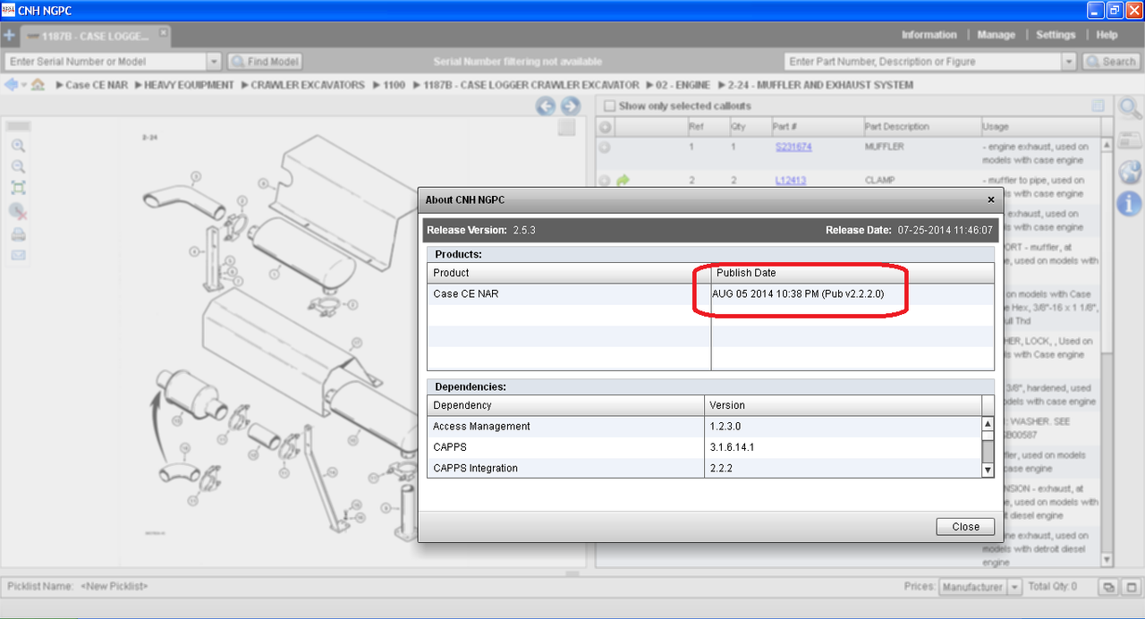Select the Access Management dependency row

tap(704, 427)
